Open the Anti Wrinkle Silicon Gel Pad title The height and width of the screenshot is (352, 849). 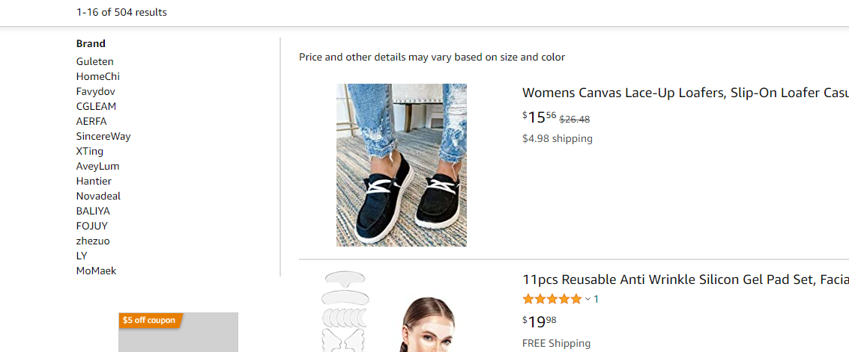coord(685,280)
